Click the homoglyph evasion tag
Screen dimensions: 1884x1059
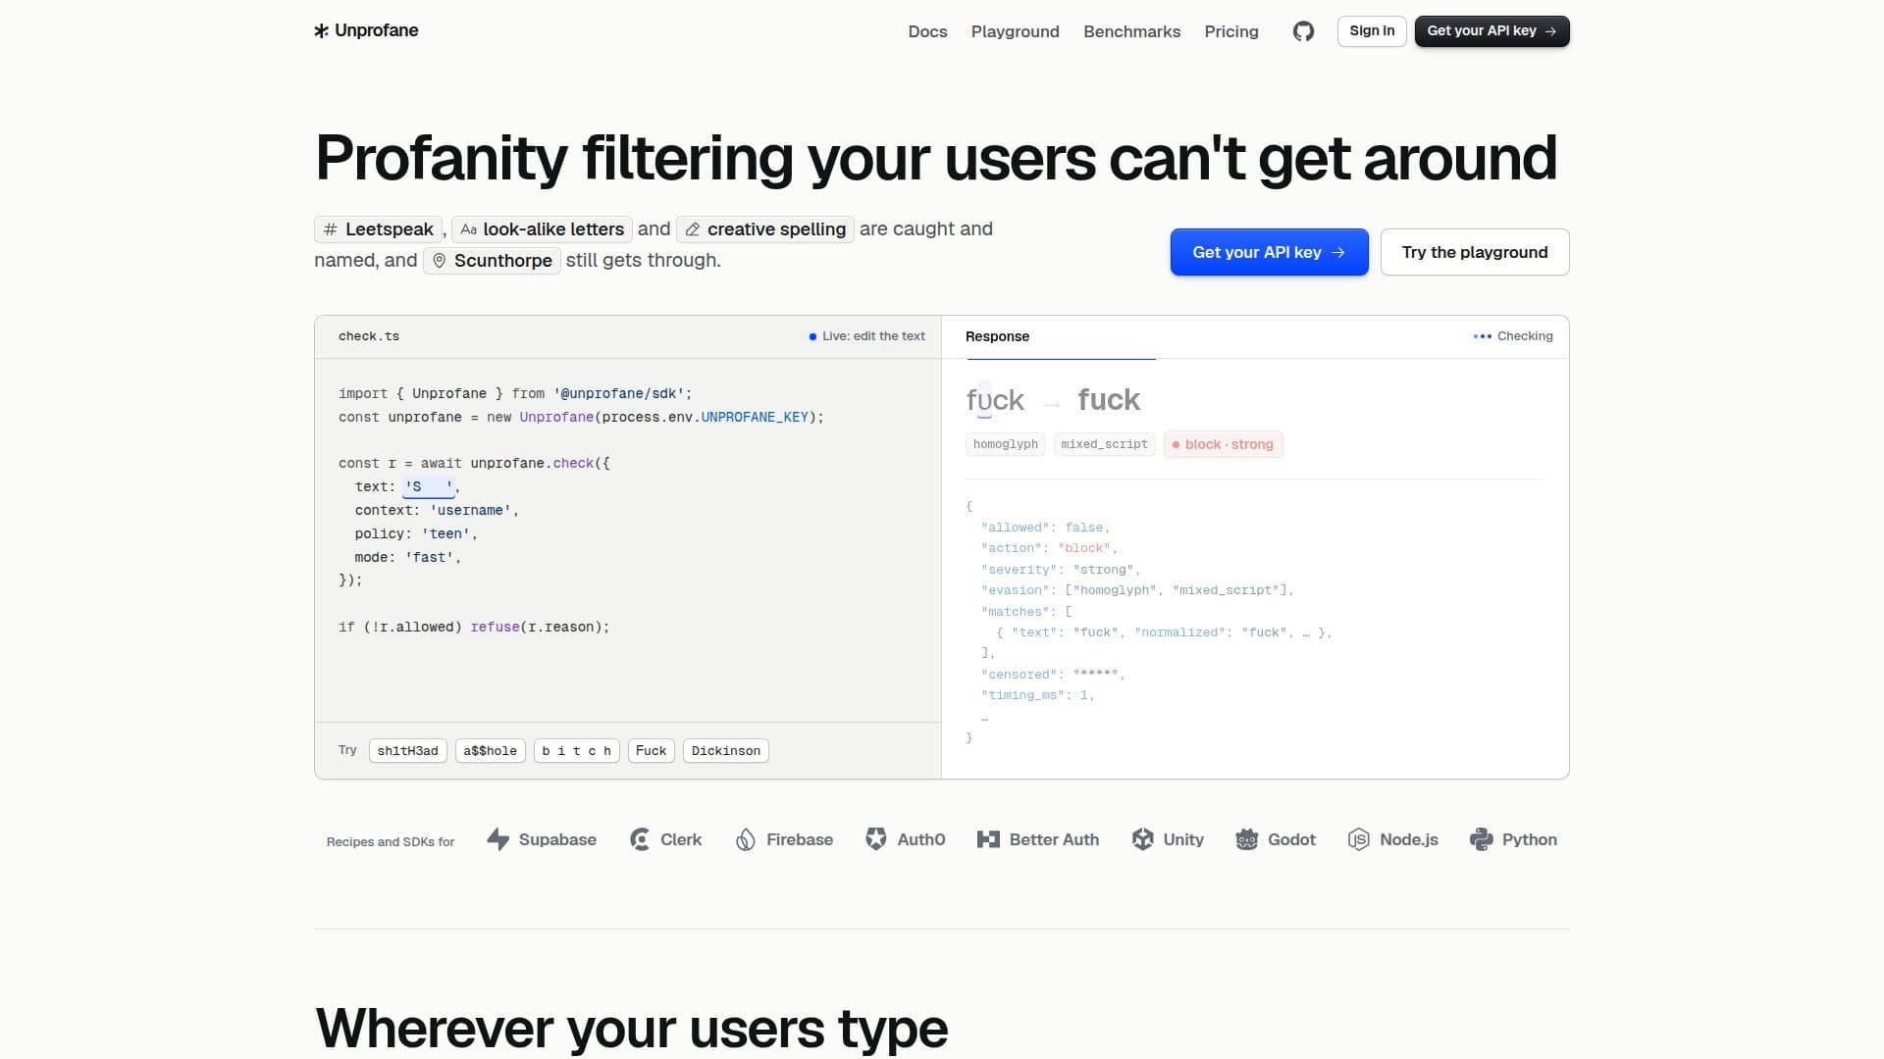(1005, 444)
